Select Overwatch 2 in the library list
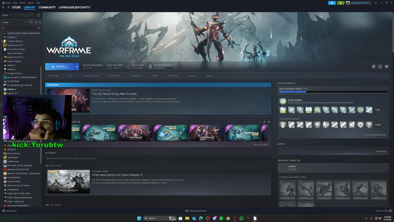The width and height of the screenshot is (394, 222). pyautogui.click(x=14, y=177)
